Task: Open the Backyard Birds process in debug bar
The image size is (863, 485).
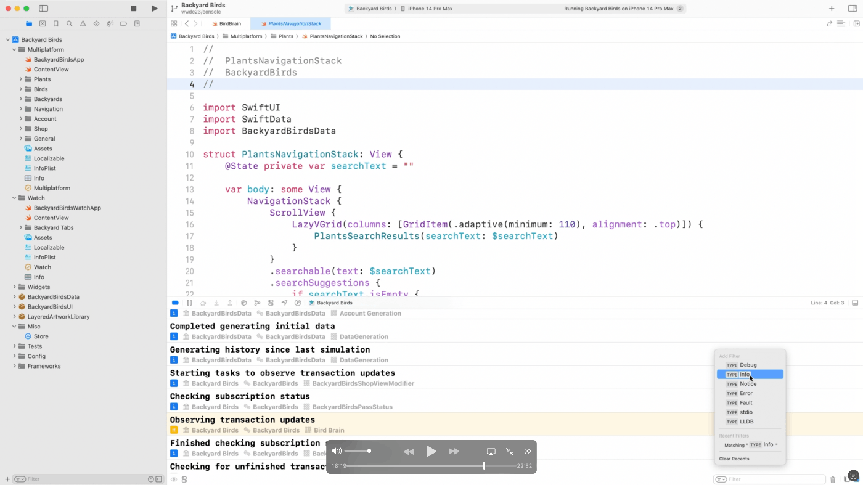Action: point(330,303)
